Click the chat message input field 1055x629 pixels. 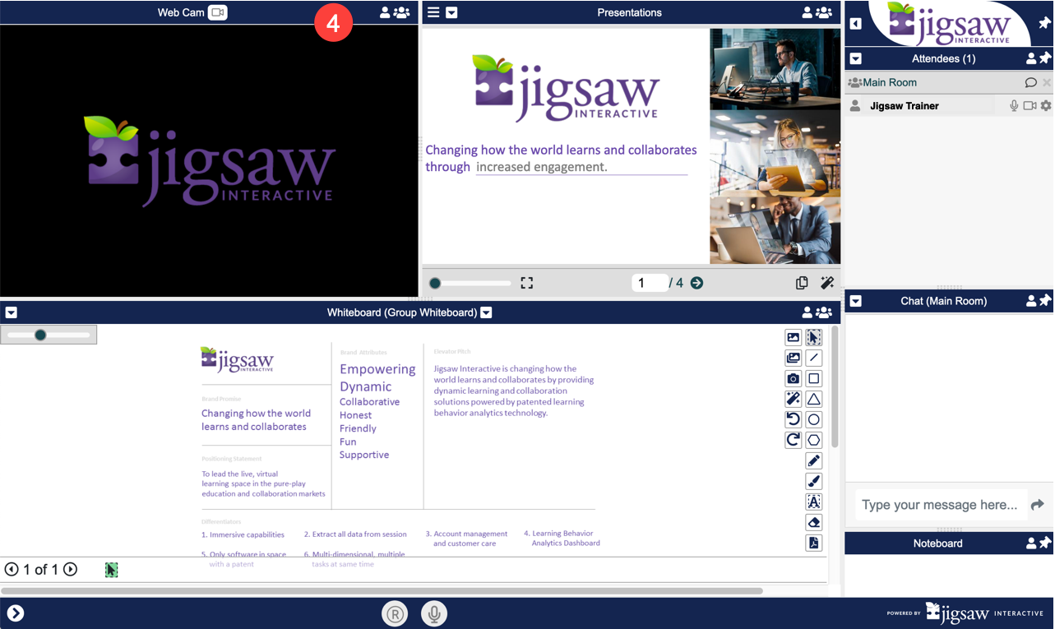(x=939, y=504)
